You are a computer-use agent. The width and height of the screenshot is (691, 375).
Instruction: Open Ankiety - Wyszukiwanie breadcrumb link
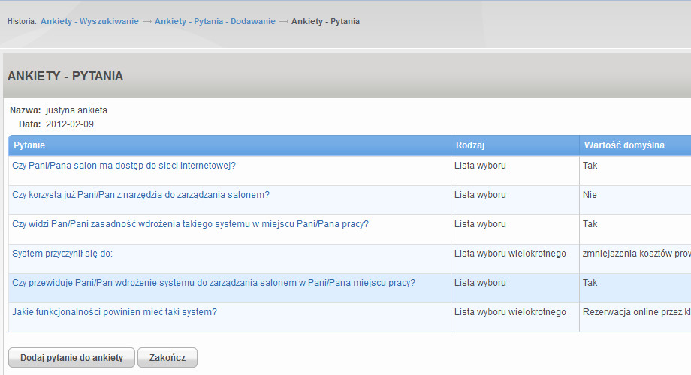tap(89, 21)
